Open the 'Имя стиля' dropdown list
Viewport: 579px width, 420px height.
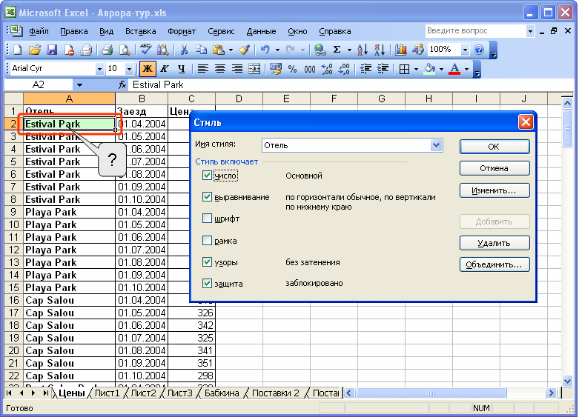tap(436, 145)
